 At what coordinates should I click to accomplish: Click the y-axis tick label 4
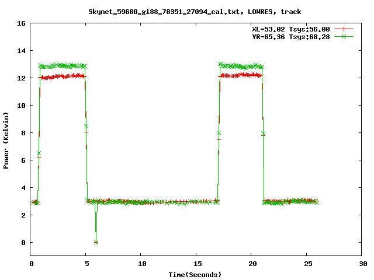(x=23, y=188)
